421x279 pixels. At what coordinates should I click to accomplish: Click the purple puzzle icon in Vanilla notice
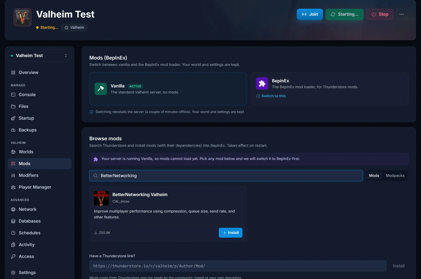pos(96,159)
